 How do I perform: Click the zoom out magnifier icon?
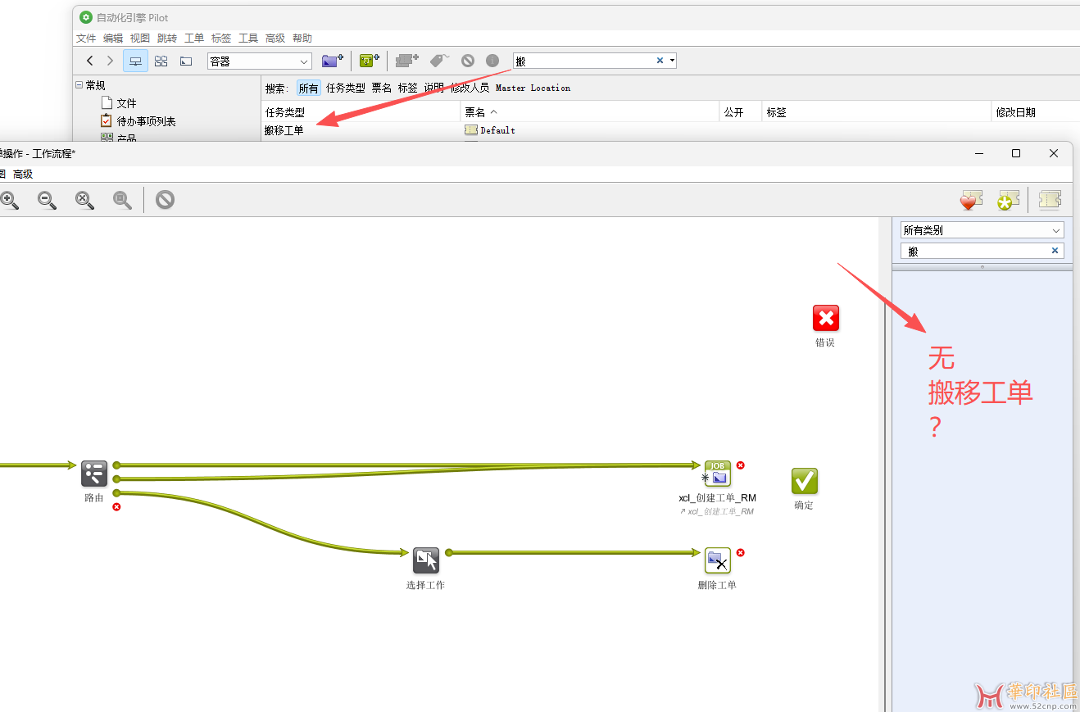point(47,200)
